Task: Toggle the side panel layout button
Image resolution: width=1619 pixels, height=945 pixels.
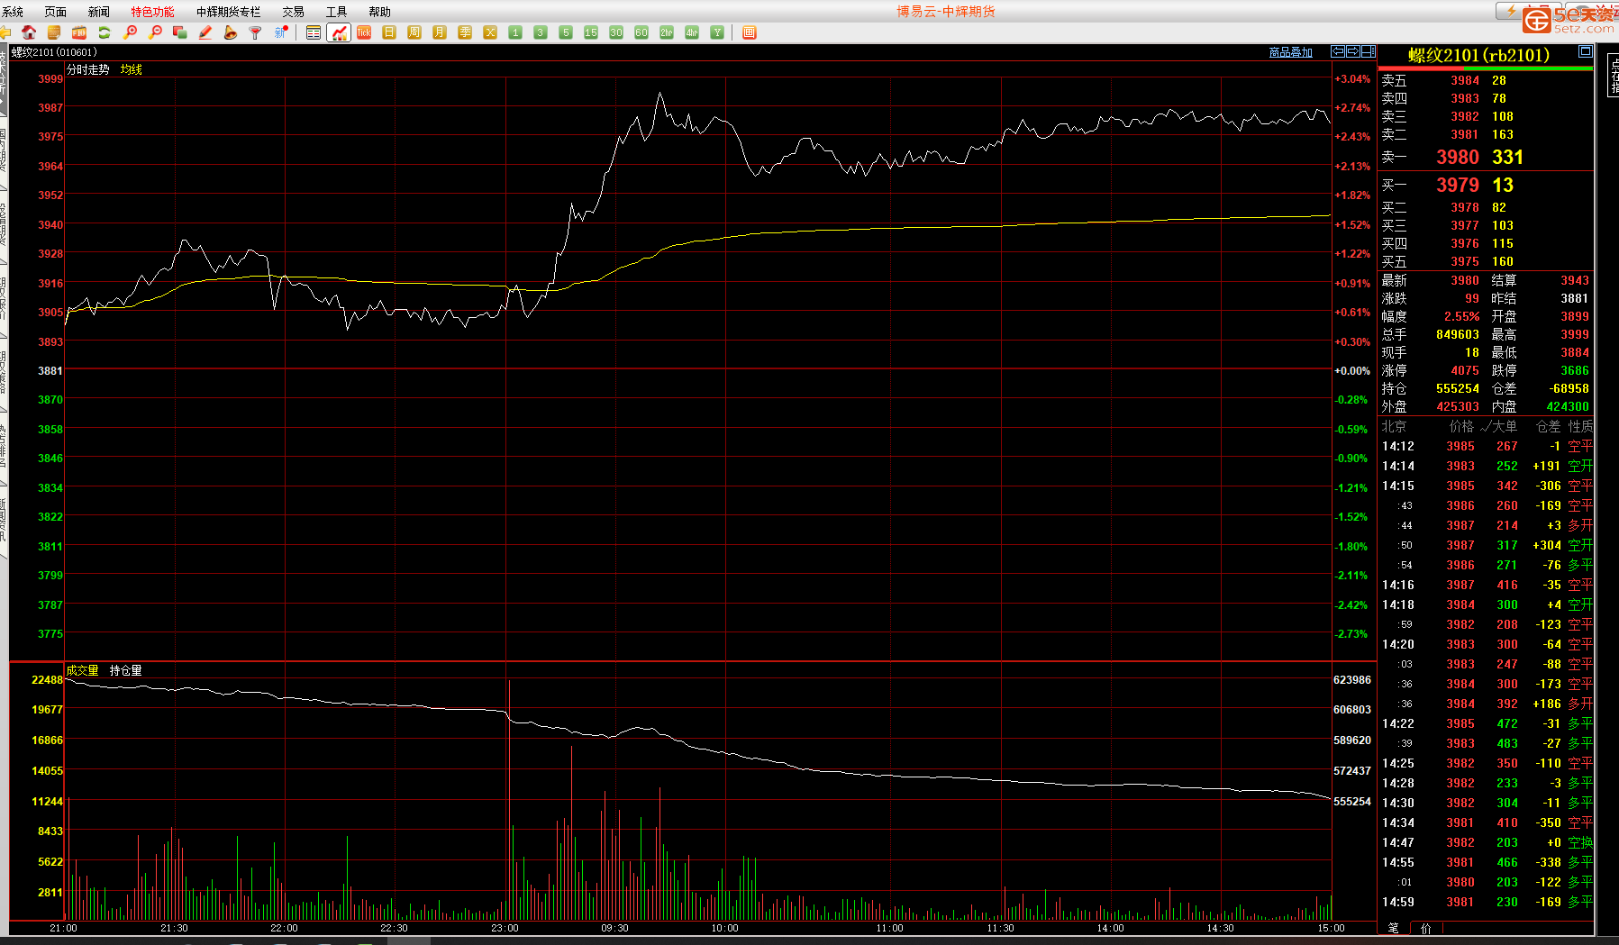Action: tap(1369, 52)
